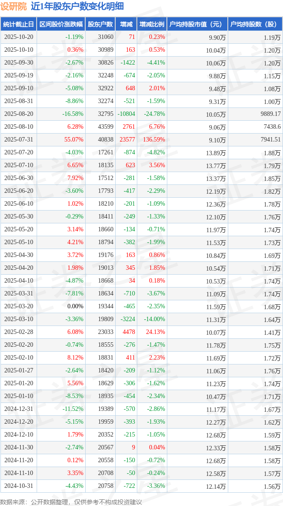Click the 2024-10-31 date cell
The height and width of the screenshot is (506, 283).
[x=19, y=486]
